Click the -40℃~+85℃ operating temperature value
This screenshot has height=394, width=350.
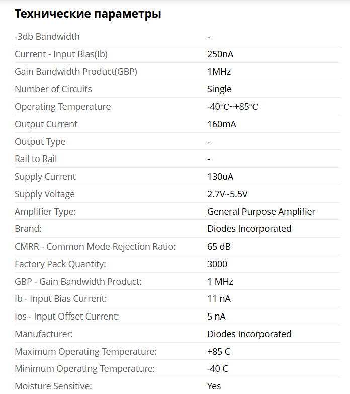[x=233, y=107]
